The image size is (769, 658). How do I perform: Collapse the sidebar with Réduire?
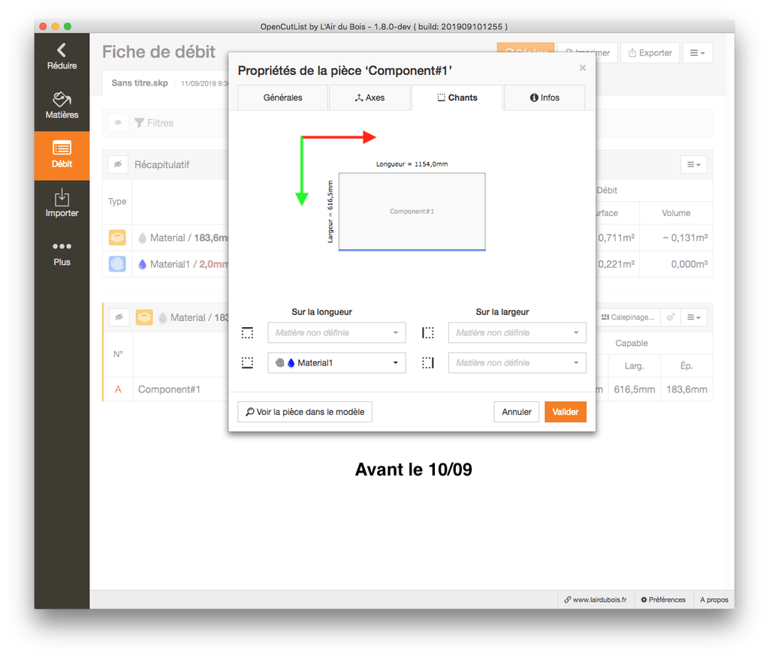pos(62,57)
